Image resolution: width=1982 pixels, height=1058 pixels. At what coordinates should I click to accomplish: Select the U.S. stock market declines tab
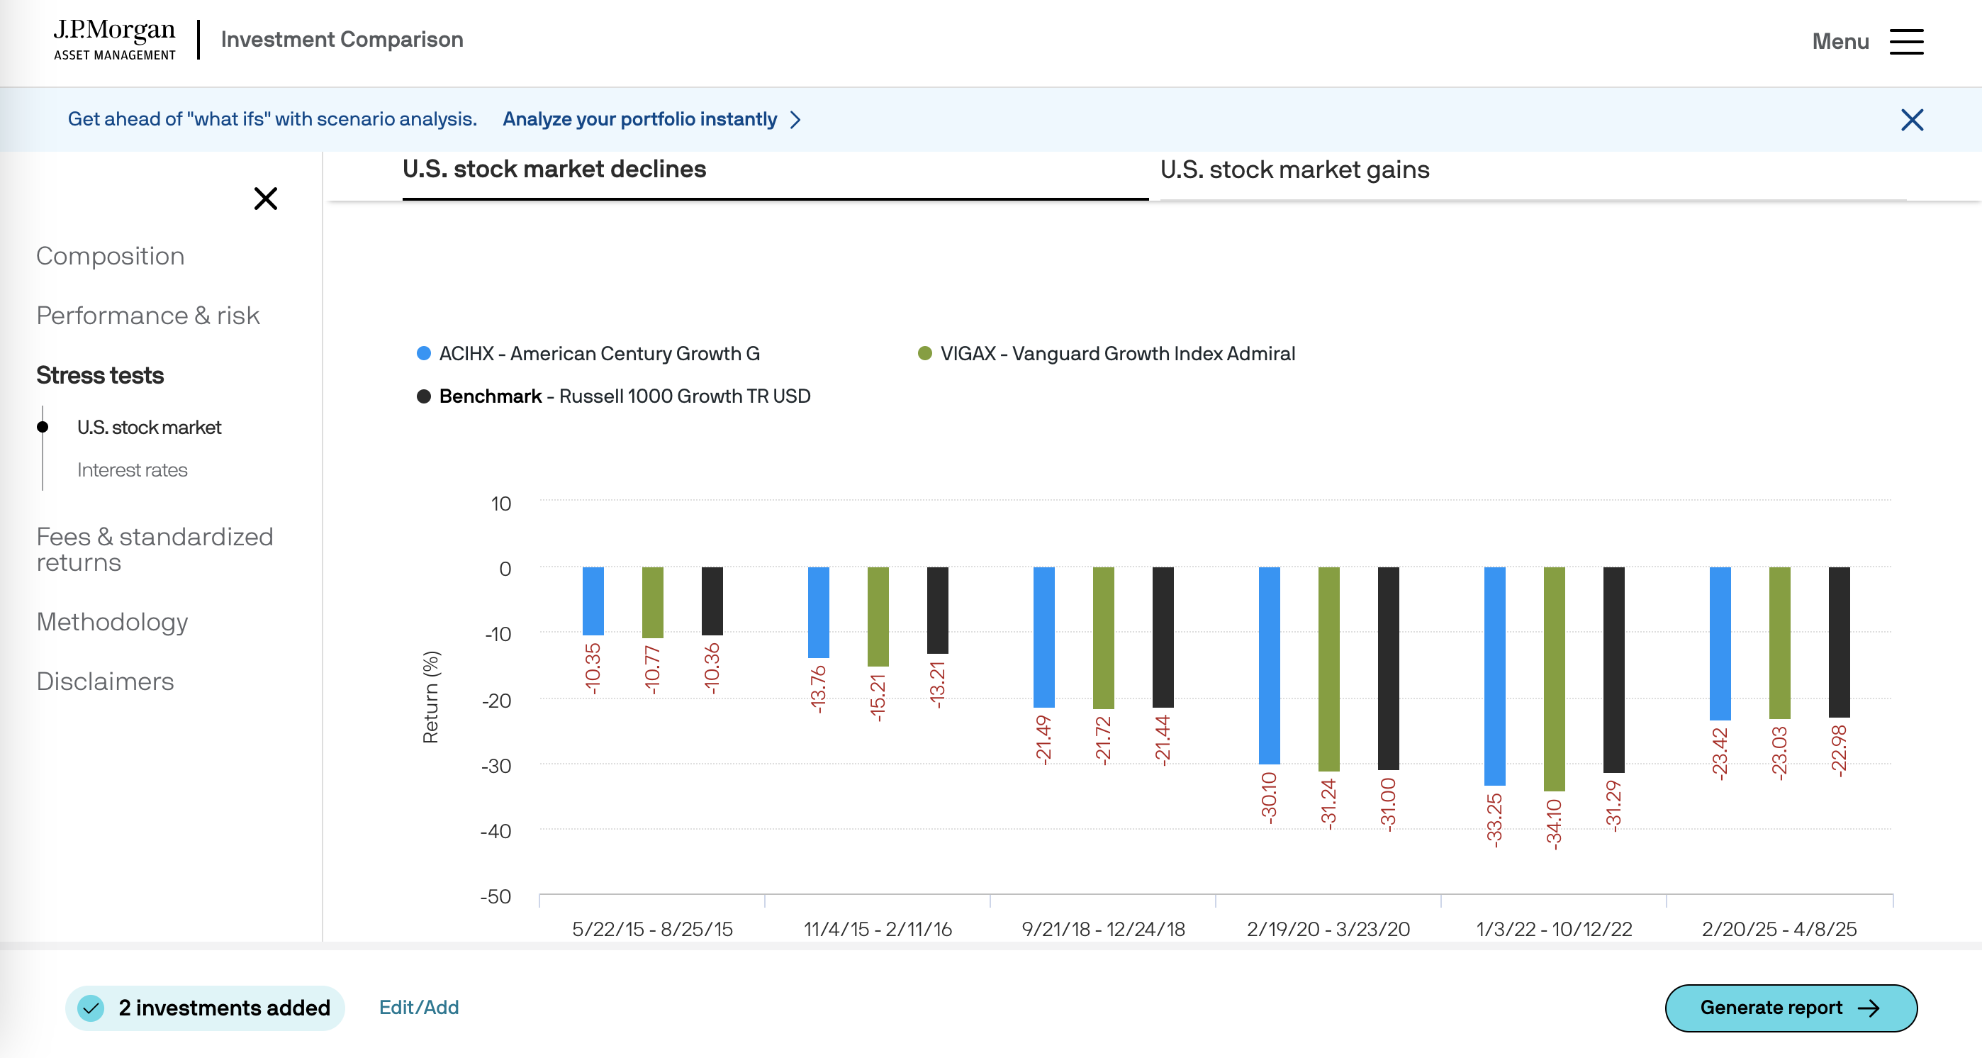click(x=554, y=169)
